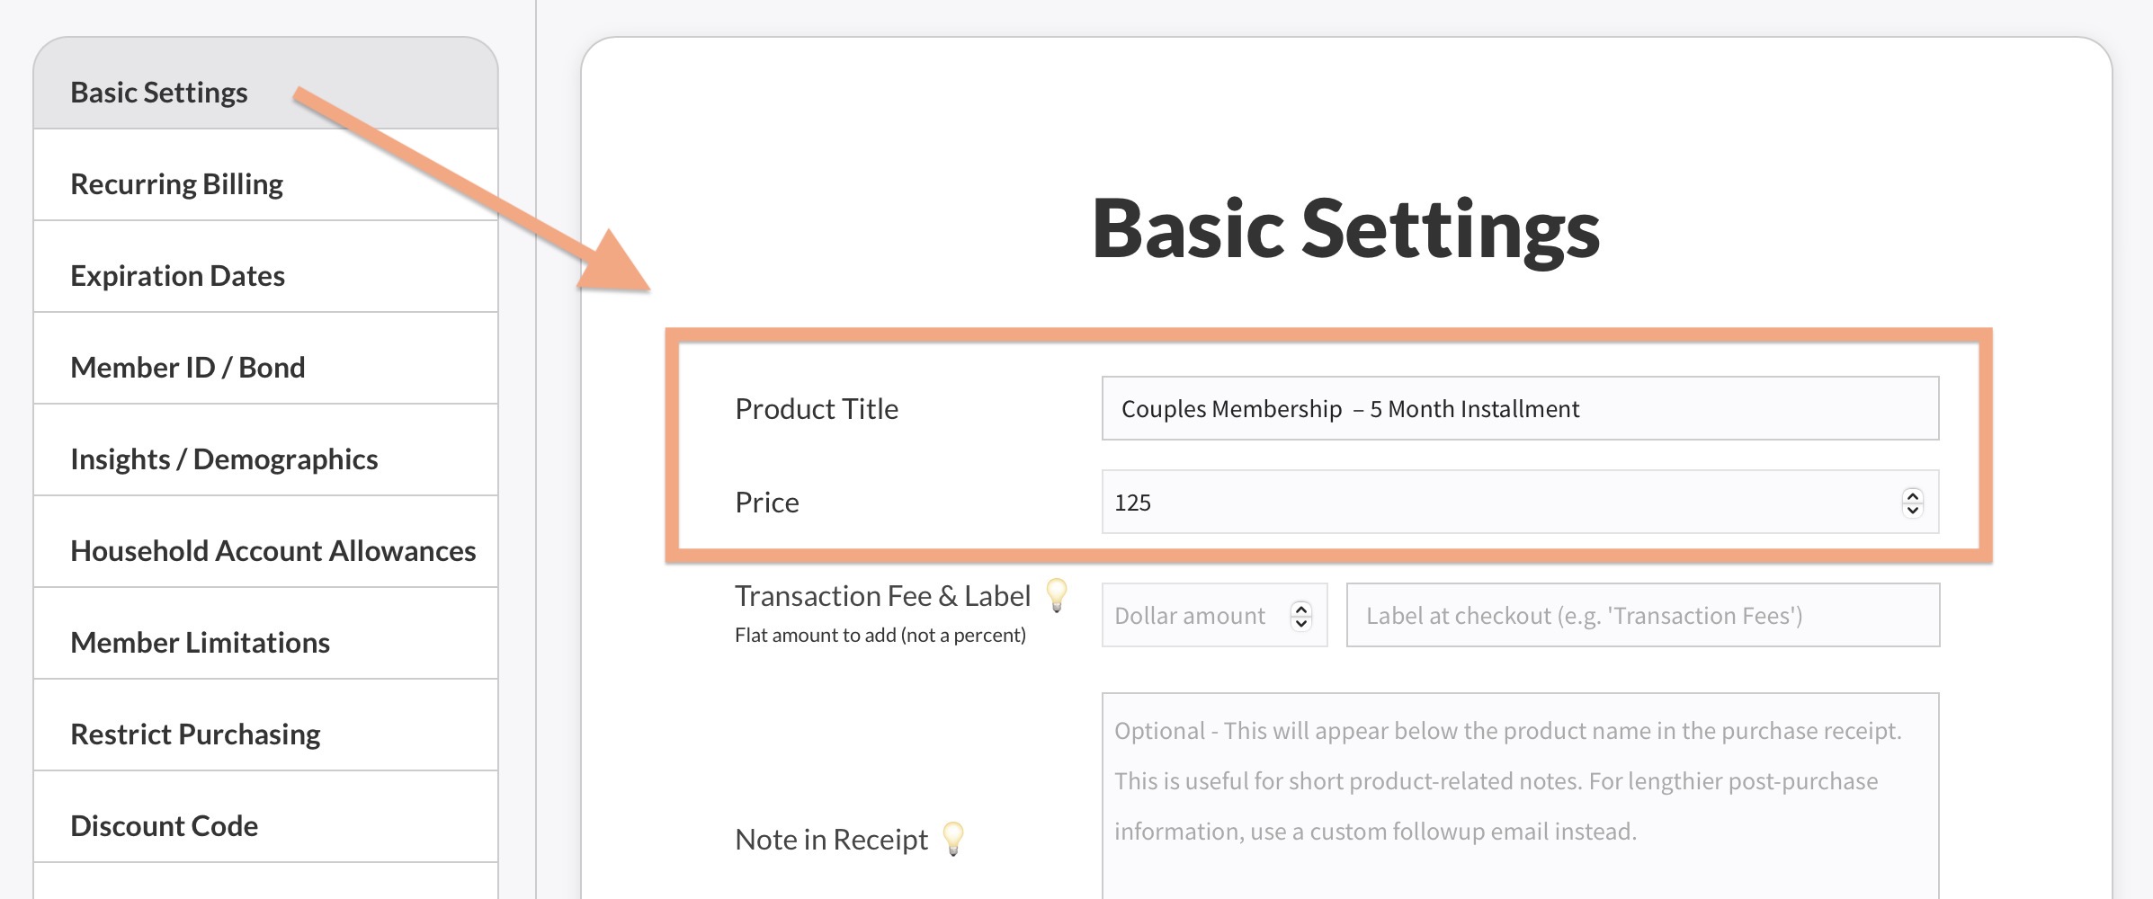Switch to the Discount Code section

tap(164, 826)
